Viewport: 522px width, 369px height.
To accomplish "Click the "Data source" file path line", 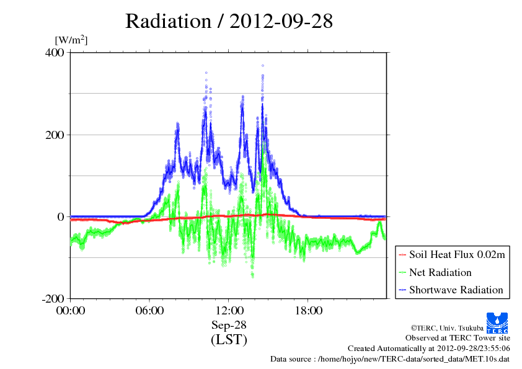I will pyautogui.click(x=390, y=359).
